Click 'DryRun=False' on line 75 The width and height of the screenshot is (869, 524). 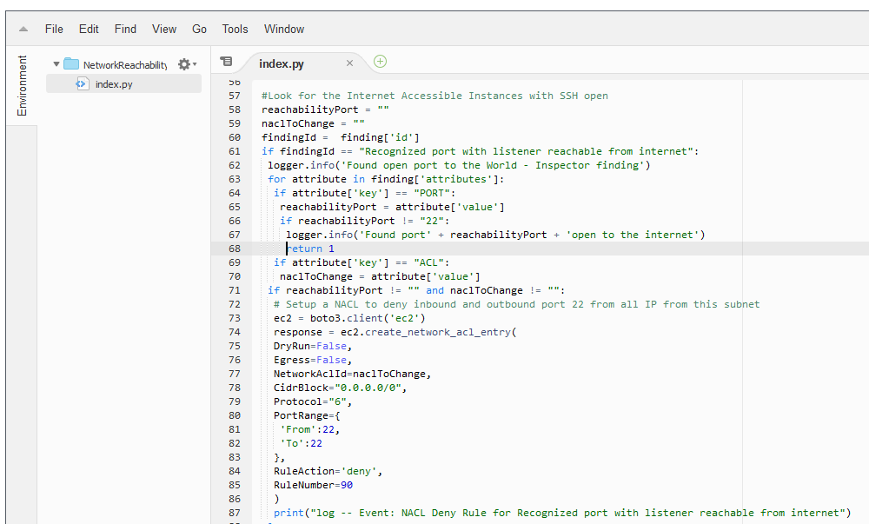click(310, 346)
